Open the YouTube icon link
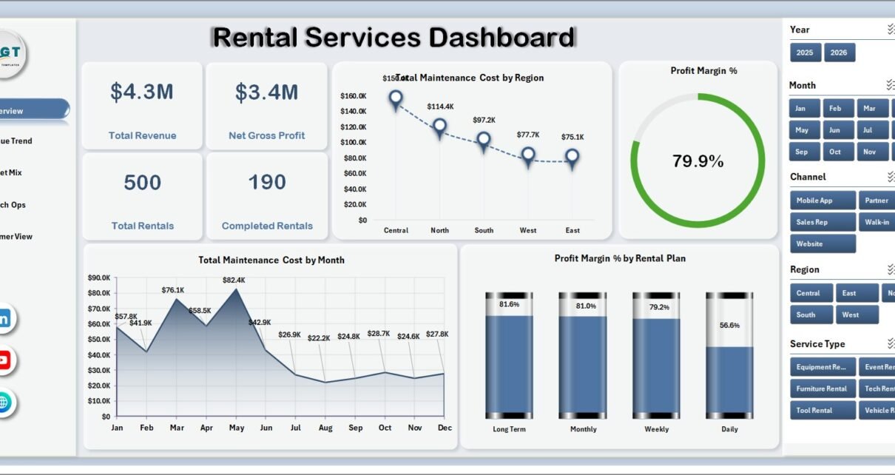895x475 pixels. 4,361
